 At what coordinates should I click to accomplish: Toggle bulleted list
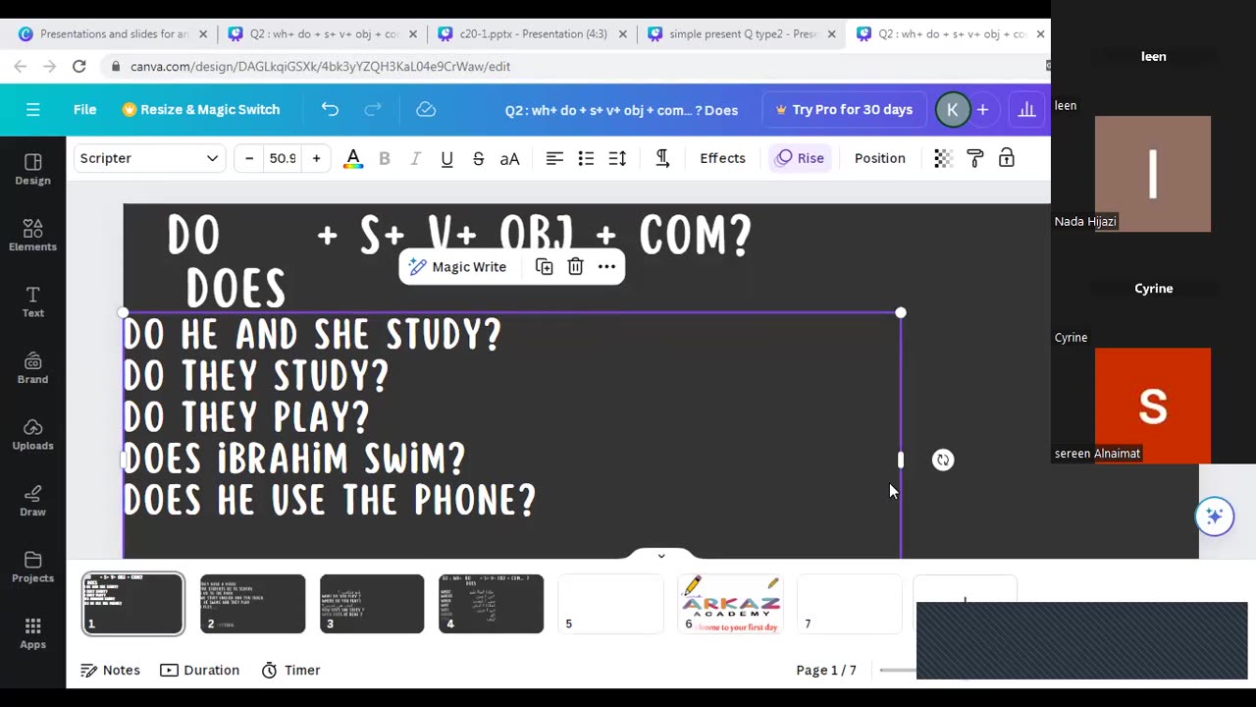586,158
